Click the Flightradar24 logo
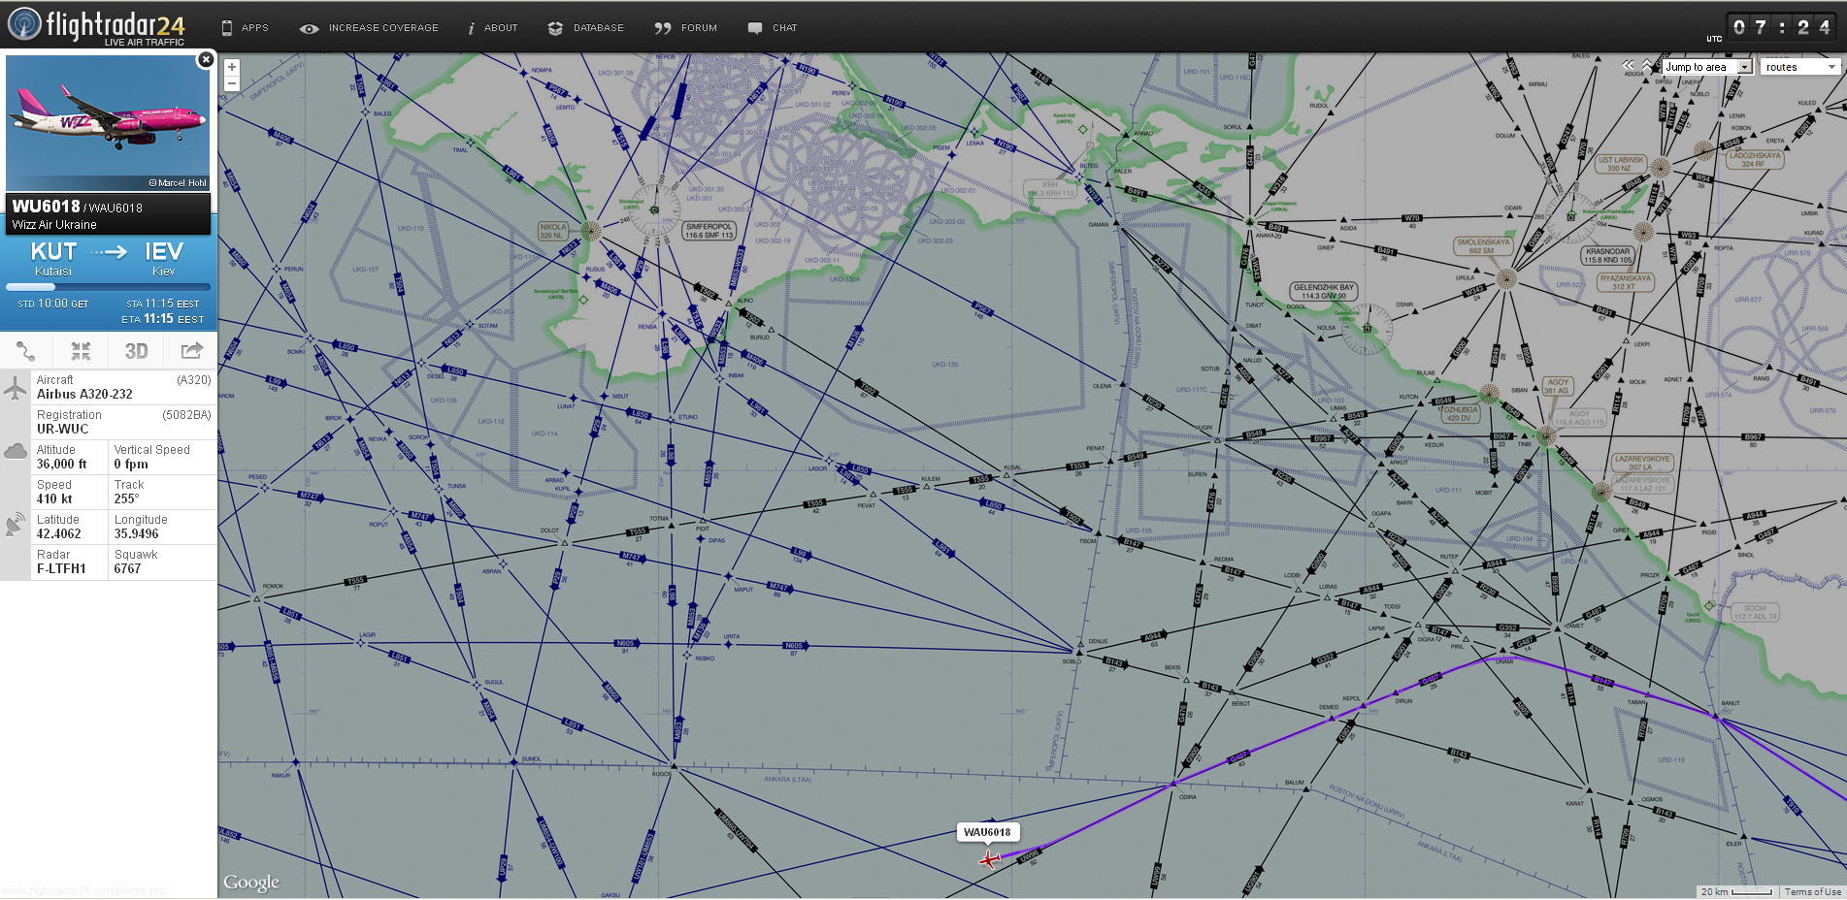This screenshot has width=1847, height=900. point(97,26)
